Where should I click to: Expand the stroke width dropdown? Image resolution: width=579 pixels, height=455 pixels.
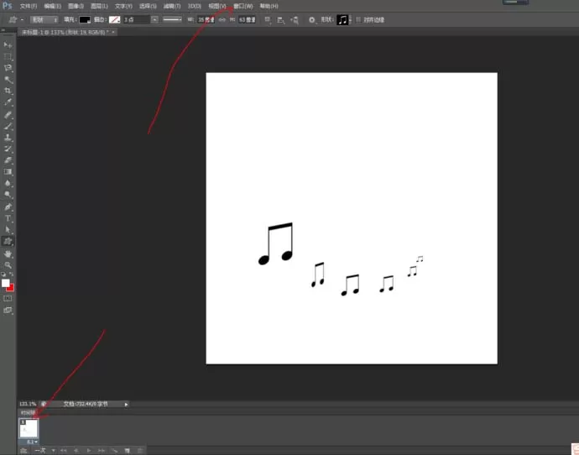pyautogui.click(x=154, y=20)
